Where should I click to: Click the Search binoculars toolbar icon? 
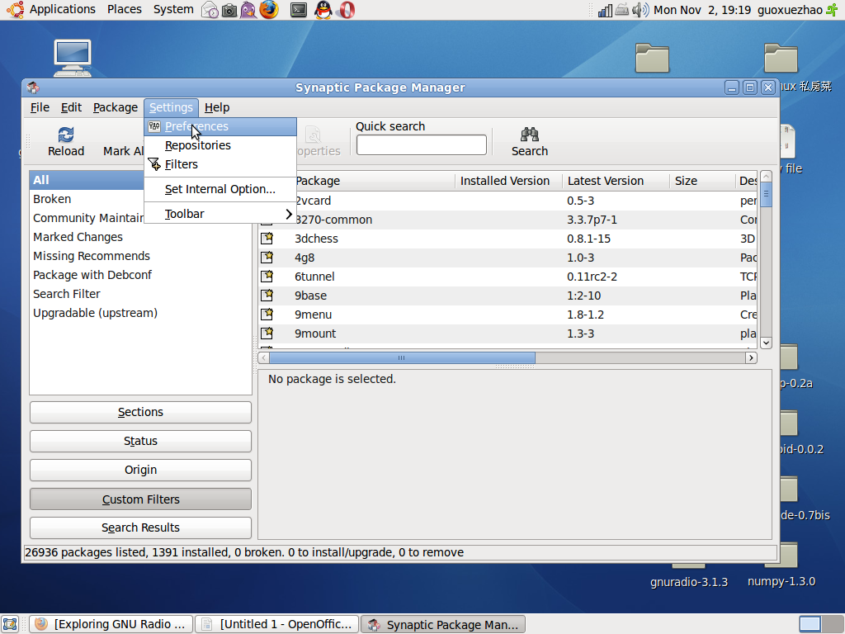[x=529, y=135]
